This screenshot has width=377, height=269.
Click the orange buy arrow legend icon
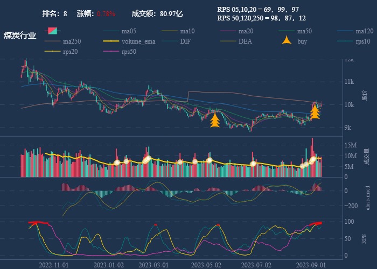[288, 41]
